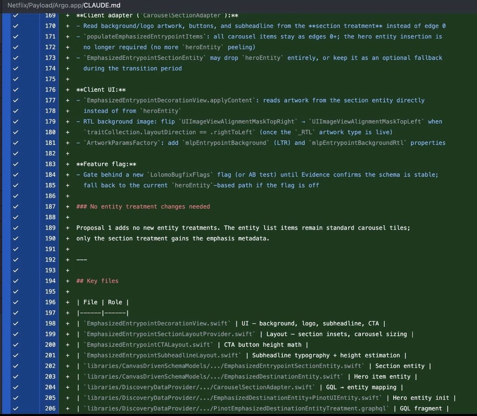The height and width of the screenshot is (416, 477).
Task: Select line number 189
Action: click(50, 228)
